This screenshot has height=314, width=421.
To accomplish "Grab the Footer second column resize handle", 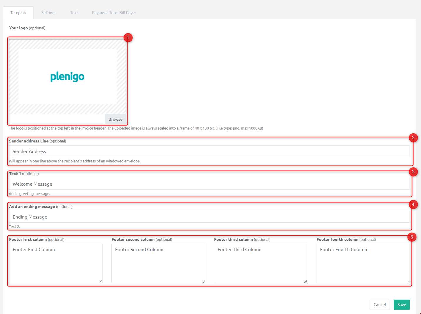I will pos(203,281).
